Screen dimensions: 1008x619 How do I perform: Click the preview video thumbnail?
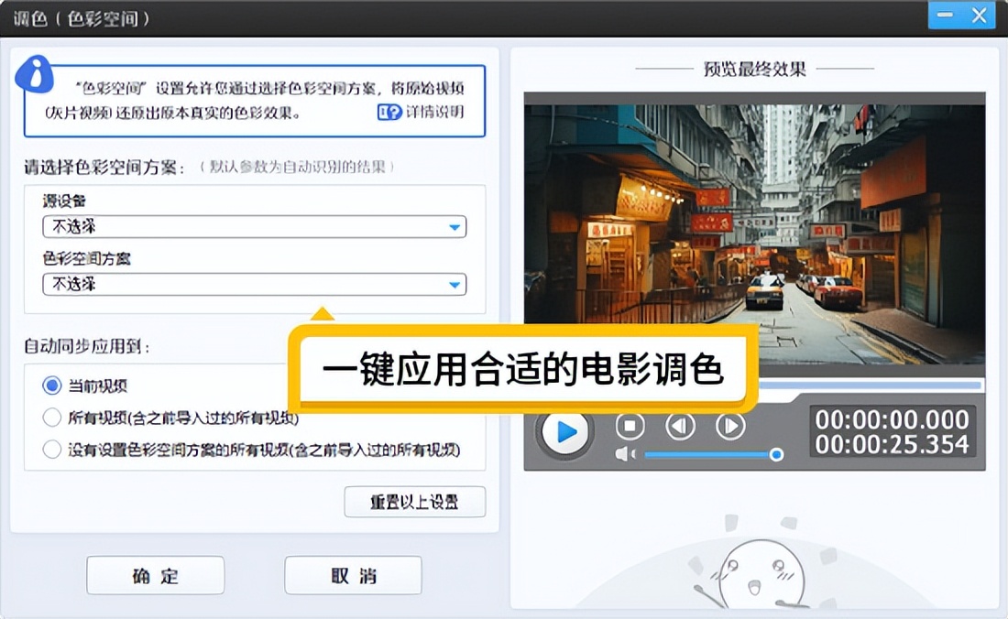[x=754, y=228]
